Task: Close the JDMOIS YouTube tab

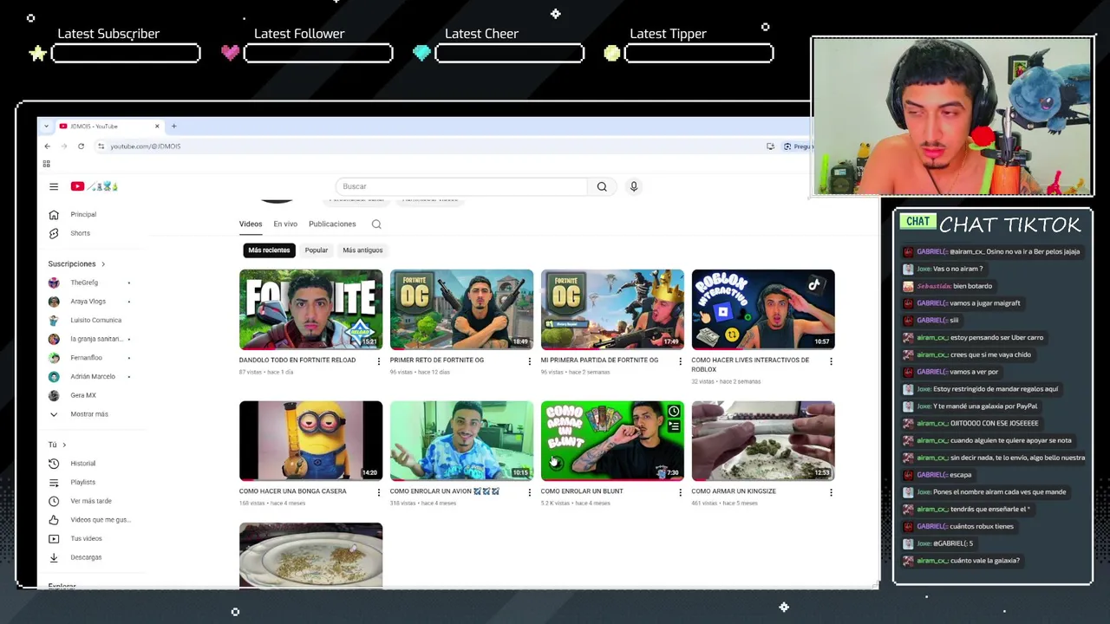Action: point(157,127)
